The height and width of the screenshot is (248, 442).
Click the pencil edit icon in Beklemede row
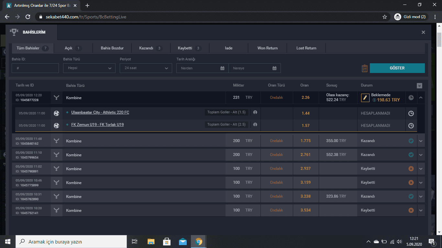365,98
